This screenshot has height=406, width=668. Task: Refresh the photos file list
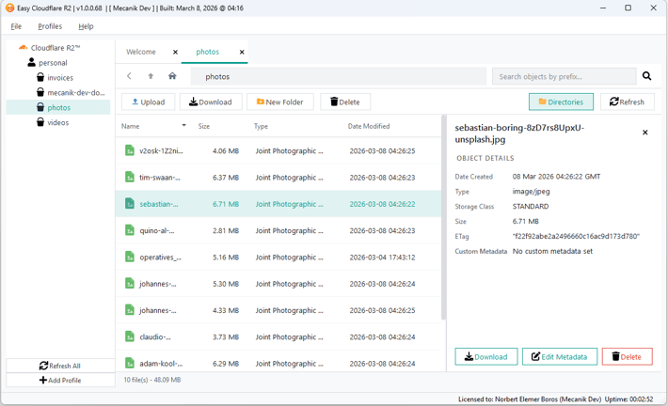tap(628, 101)
